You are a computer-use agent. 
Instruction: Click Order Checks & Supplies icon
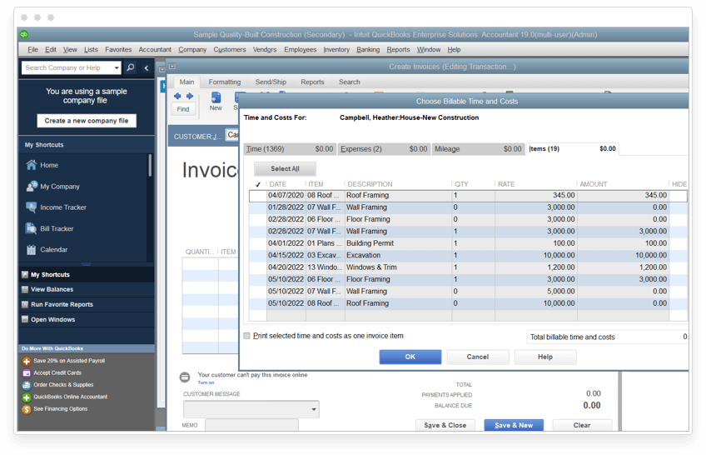27,385
